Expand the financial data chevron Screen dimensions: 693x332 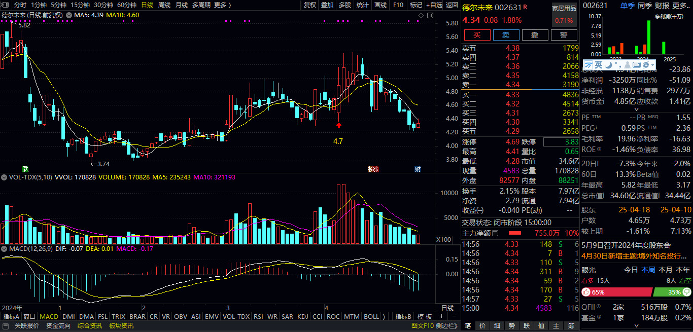(x=636, y=109)
